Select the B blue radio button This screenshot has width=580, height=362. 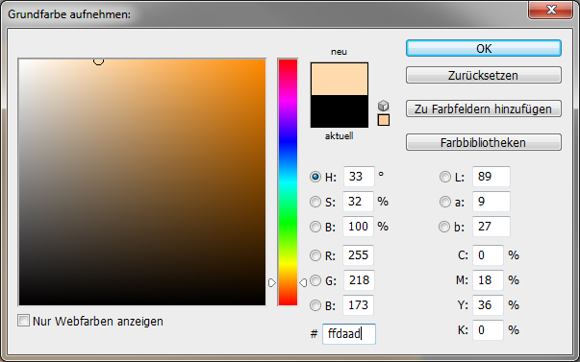click(x=315, y=305)
